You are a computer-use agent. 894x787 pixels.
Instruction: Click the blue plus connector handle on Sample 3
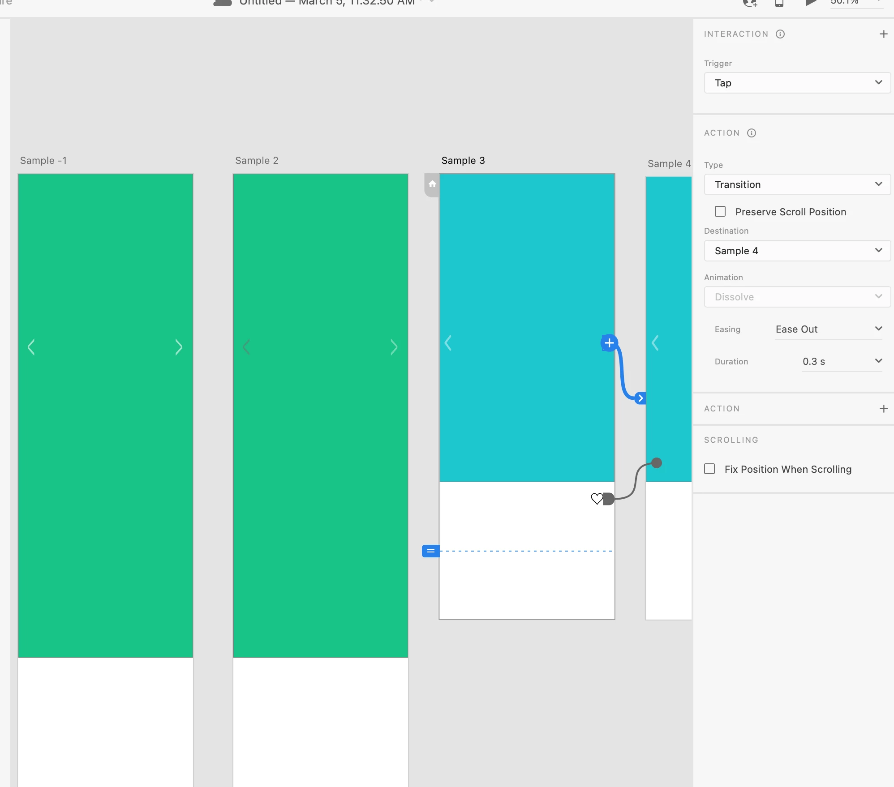coord(609,343)
